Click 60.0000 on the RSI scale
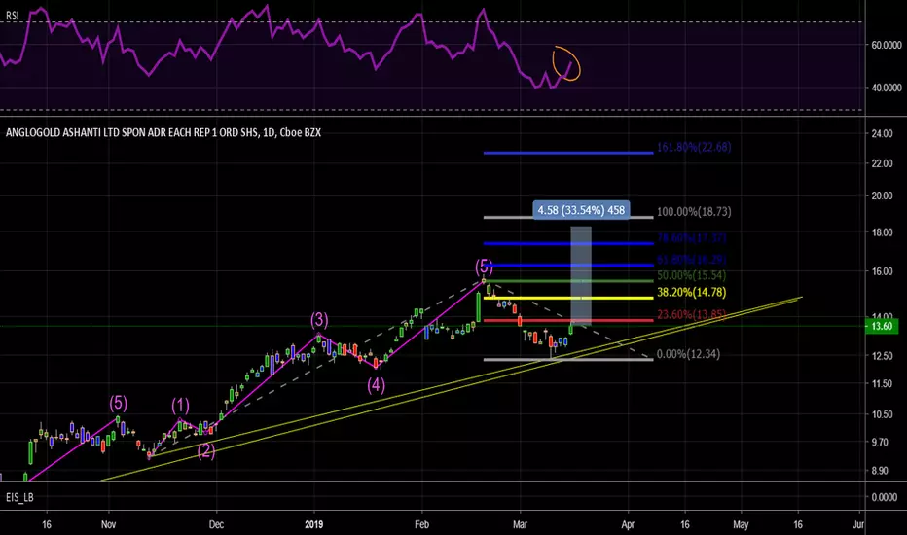This screenshot has height=535, width=907. pyautogui.click(x=887, y=45)
